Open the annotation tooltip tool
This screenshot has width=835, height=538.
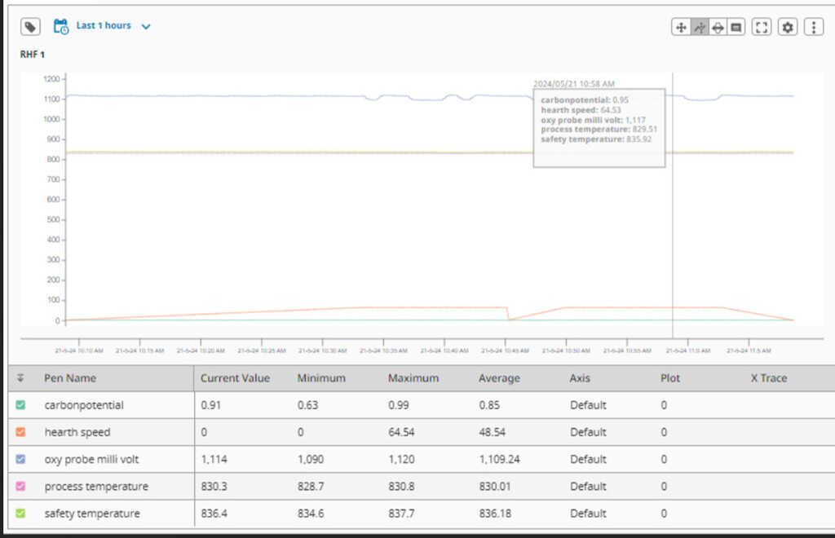coord(736,27)
